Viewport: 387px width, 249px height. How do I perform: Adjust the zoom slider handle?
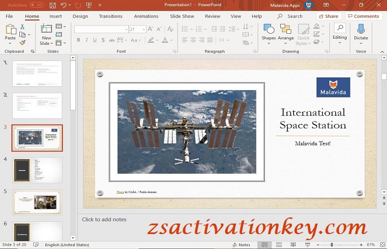click(332, 245)
